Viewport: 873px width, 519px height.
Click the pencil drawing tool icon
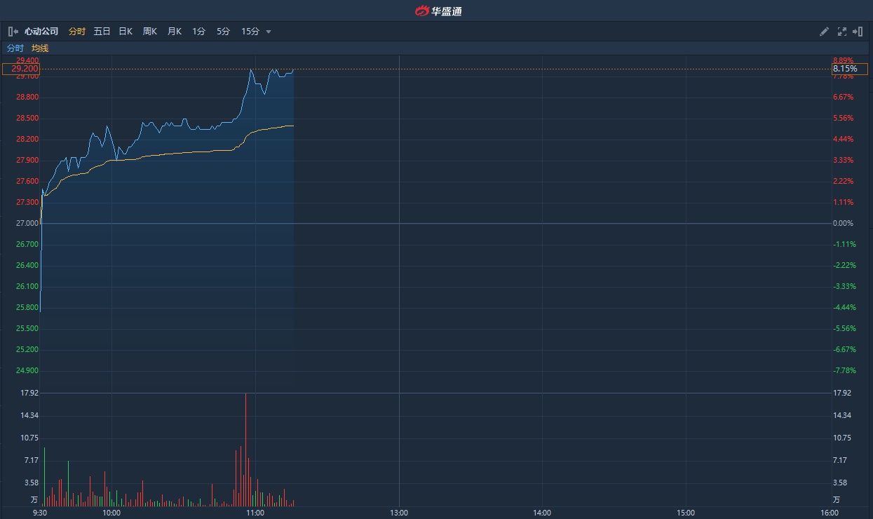(825, 32)
